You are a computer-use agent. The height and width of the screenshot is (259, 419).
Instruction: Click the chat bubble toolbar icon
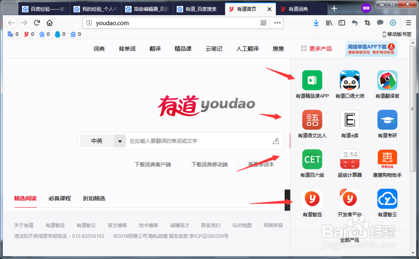(x=380, y=23)
